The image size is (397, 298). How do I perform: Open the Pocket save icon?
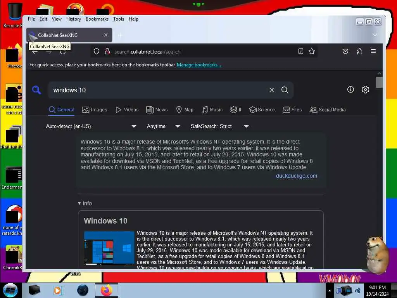(x=345, y=52)
